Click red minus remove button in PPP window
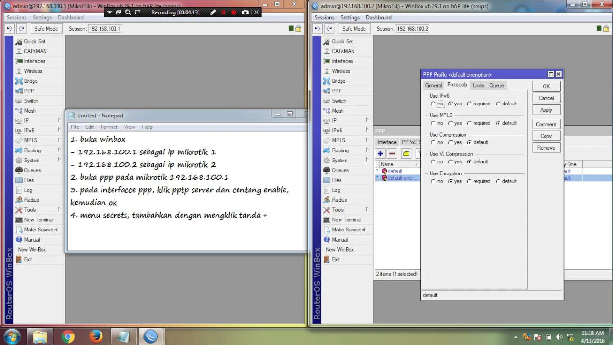 [392, 153]
